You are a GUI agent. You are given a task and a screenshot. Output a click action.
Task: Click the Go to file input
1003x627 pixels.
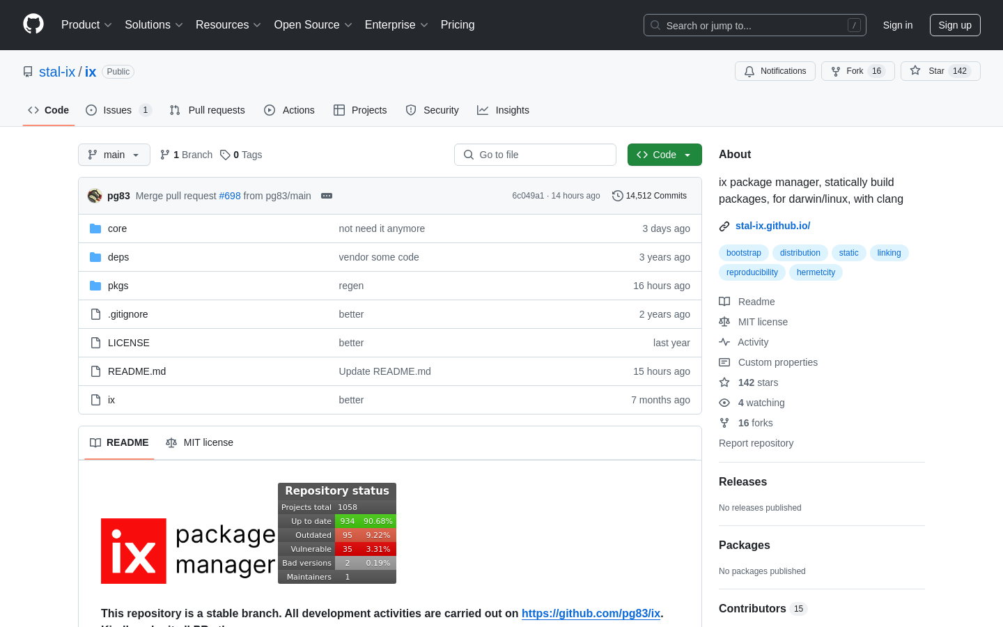pos(535,155)
